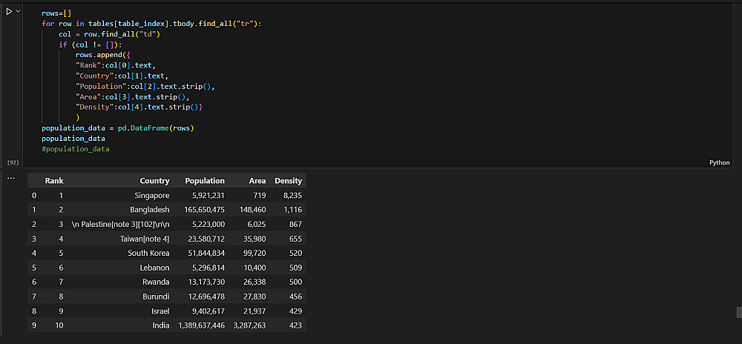Screen dimensions: 742x344
Task: Click the execution count [92] label
Action: point(13,162)
